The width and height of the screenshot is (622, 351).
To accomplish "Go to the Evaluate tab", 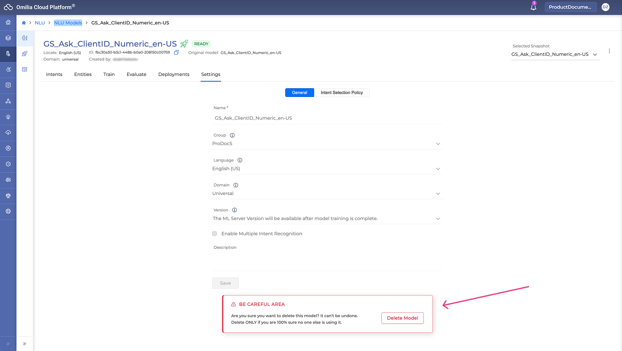I will point(137,74).
